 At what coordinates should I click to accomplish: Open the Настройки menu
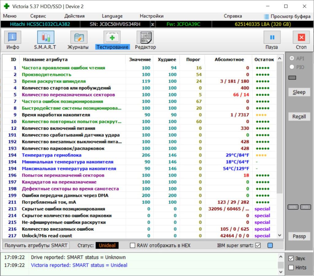tap(151, 16)
